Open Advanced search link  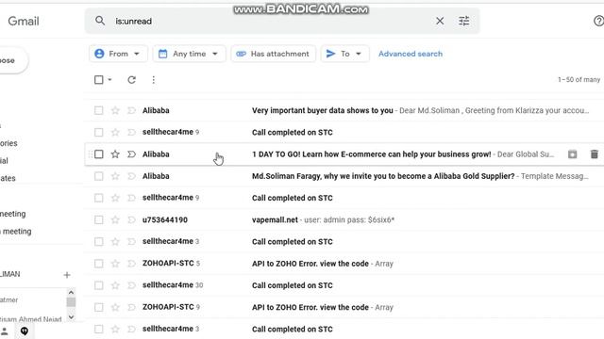click(411, 54)
